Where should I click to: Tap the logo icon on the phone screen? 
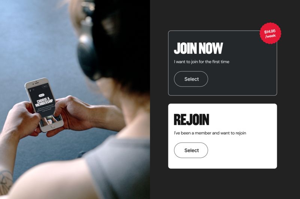30,90
